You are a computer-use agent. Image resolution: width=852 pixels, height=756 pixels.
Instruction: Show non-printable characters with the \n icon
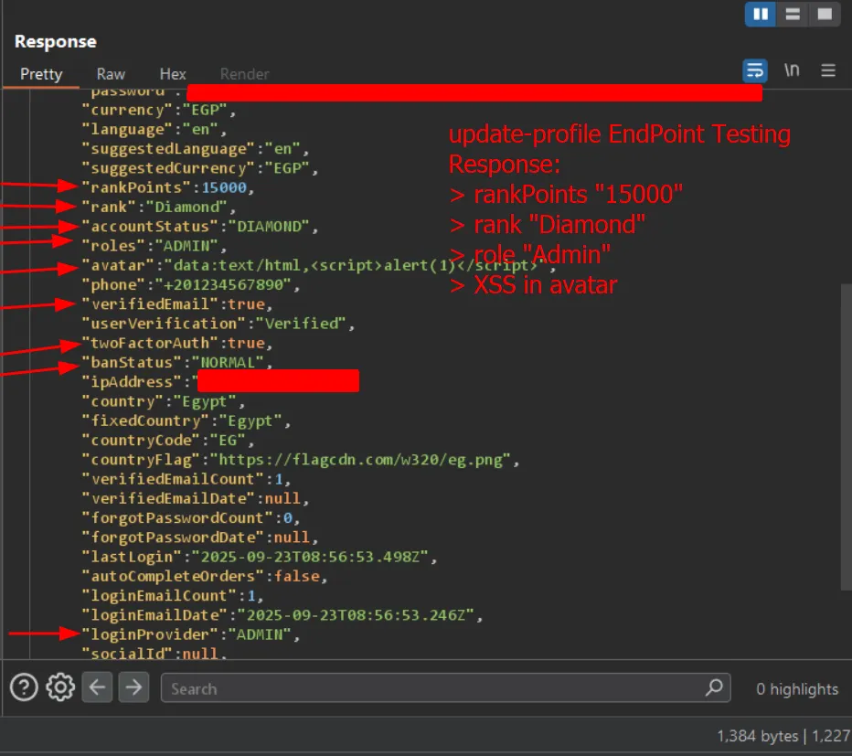tap(792, 69)
